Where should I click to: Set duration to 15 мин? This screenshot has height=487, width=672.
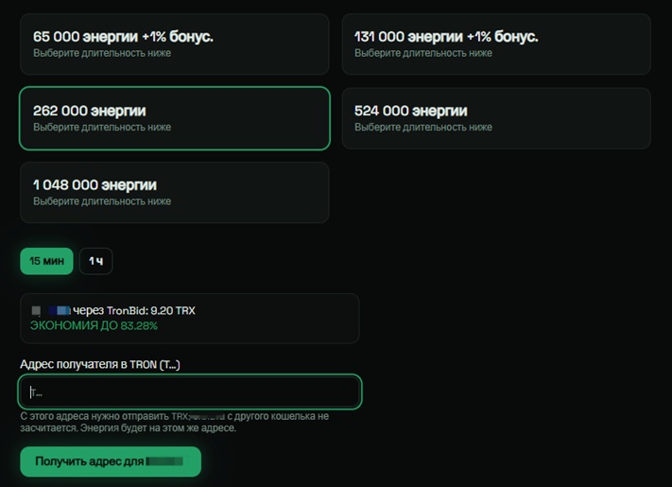click(46, 261)
